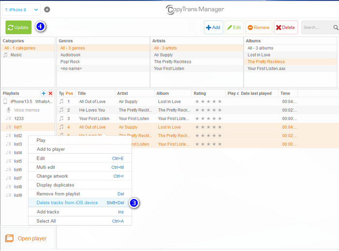
Task: Select the iPhone13.5 device playlist
Action: [x=28, y=102]
